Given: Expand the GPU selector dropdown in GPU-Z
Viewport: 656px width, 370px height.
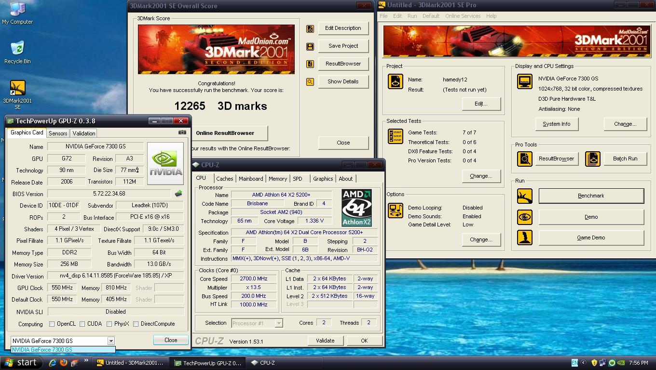Looking at the screenshot, I should coord(110,341).
